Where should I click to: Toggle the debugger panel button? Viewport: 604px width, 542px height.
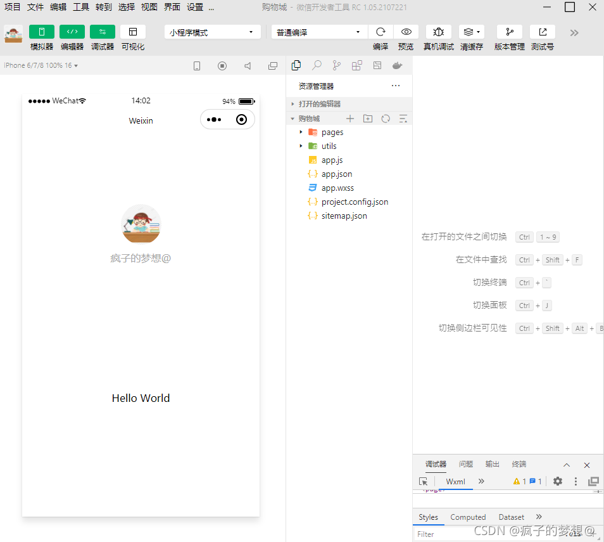pyautogui.click(x=103, y=32)
